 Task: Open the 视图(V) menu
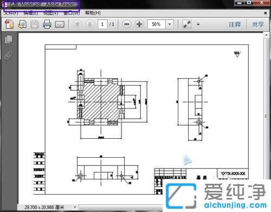click(x=51, y=13)
